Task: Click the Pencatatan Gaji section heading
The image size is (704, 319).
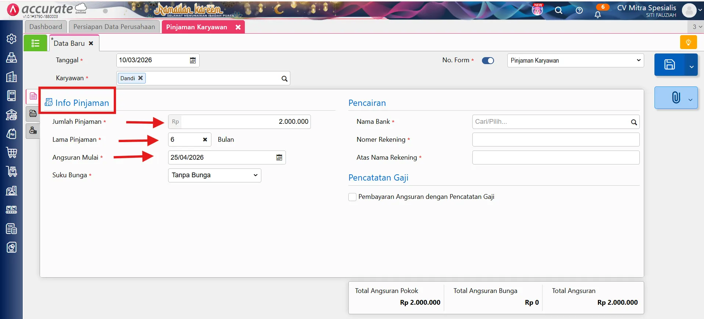Action: click(x=378, y=178)
